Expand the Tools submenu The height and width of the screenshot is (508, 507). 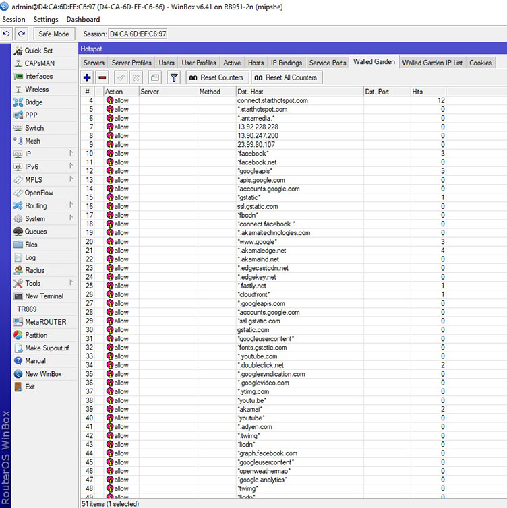click(71, 282)
